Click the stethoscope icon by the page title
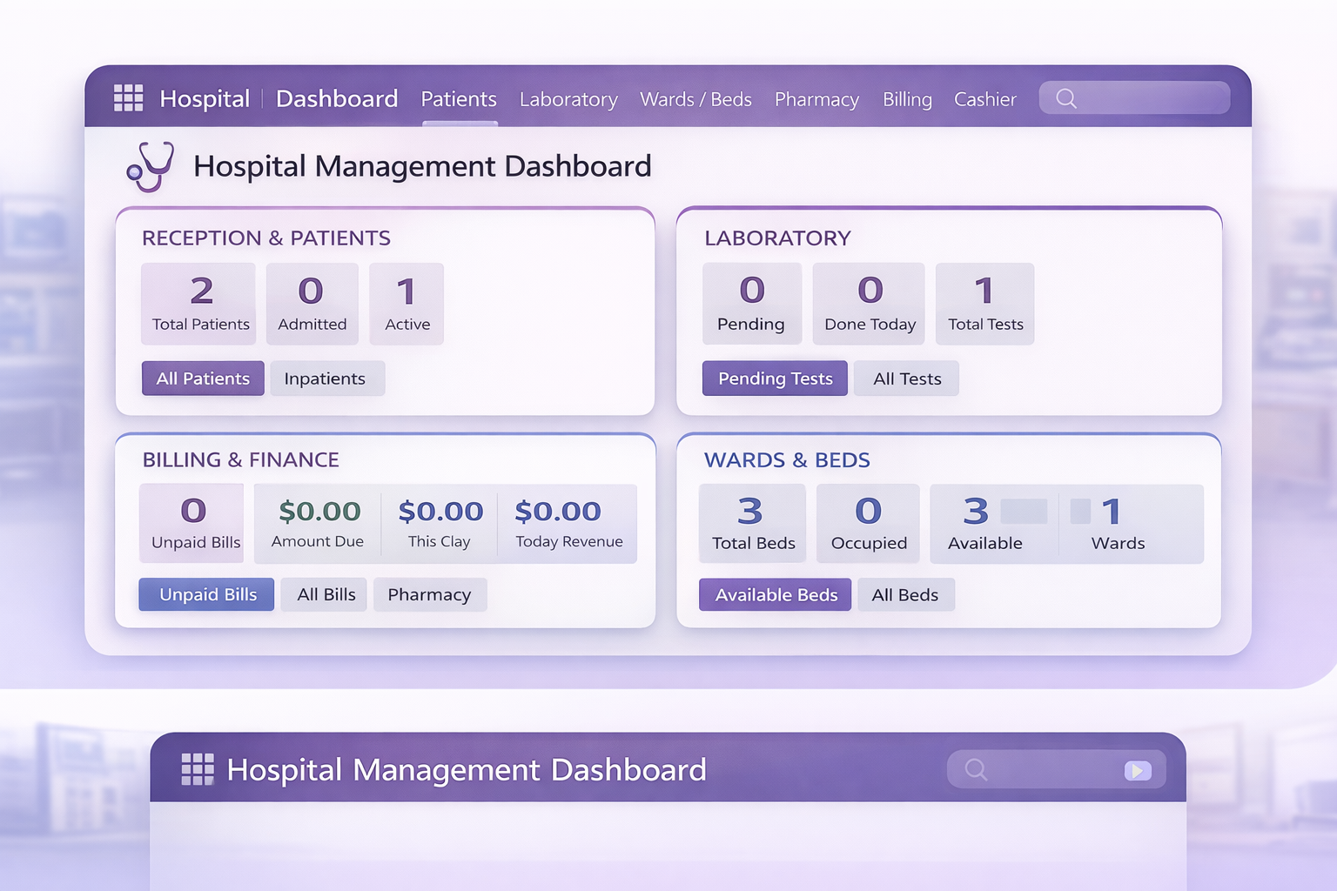This screenshot has width=1337, height=891. [x=151, y=166]
